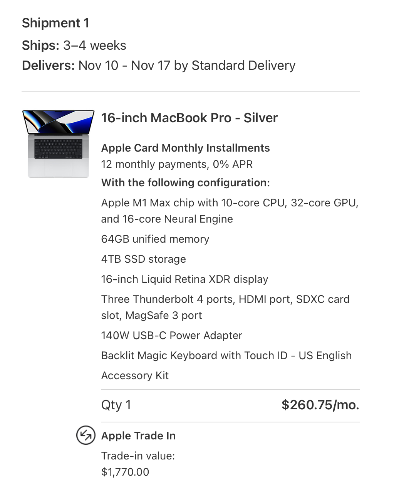Click the Standard Delivery date range line
The width and height of the screenshot is (399, 483).
(158, 66)
